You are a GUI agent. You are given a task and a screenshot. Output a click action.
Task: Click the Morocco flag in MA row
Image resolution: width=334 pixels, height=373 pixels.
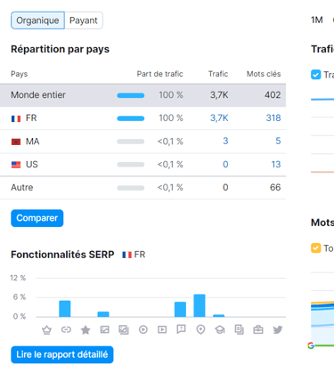tap(16, 142)
